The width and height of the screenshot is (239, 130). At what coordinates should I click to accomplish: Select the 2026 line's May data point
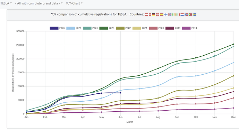(102, 93)
